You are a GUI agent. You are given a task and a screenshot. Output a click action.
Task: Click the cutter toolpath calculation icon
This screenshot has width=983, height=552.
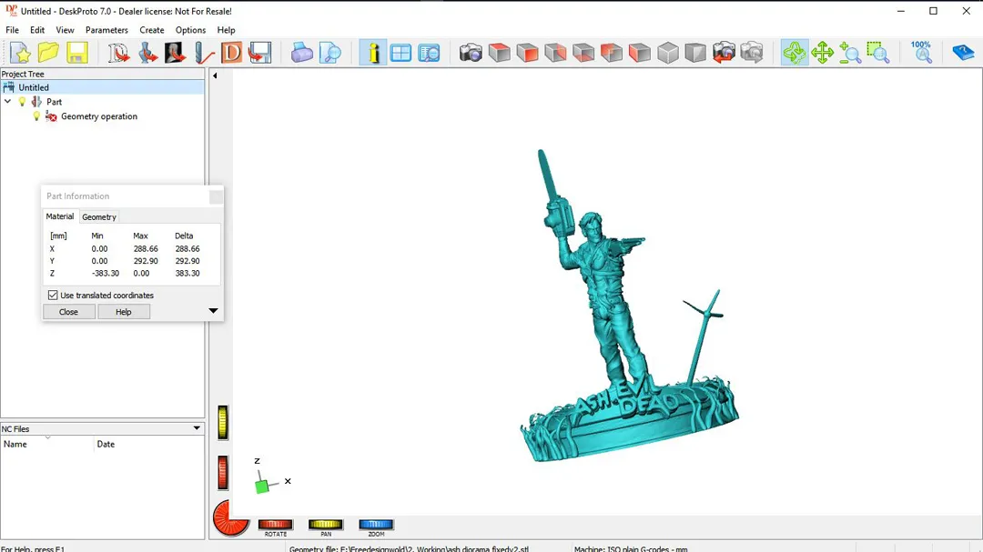coord(203,53)
